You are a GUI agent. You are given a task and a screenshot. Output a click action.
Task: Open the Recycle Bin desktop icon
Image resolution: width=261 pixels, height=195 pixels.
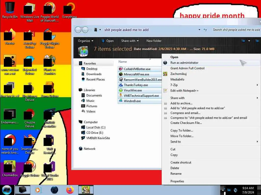(10, 10)
